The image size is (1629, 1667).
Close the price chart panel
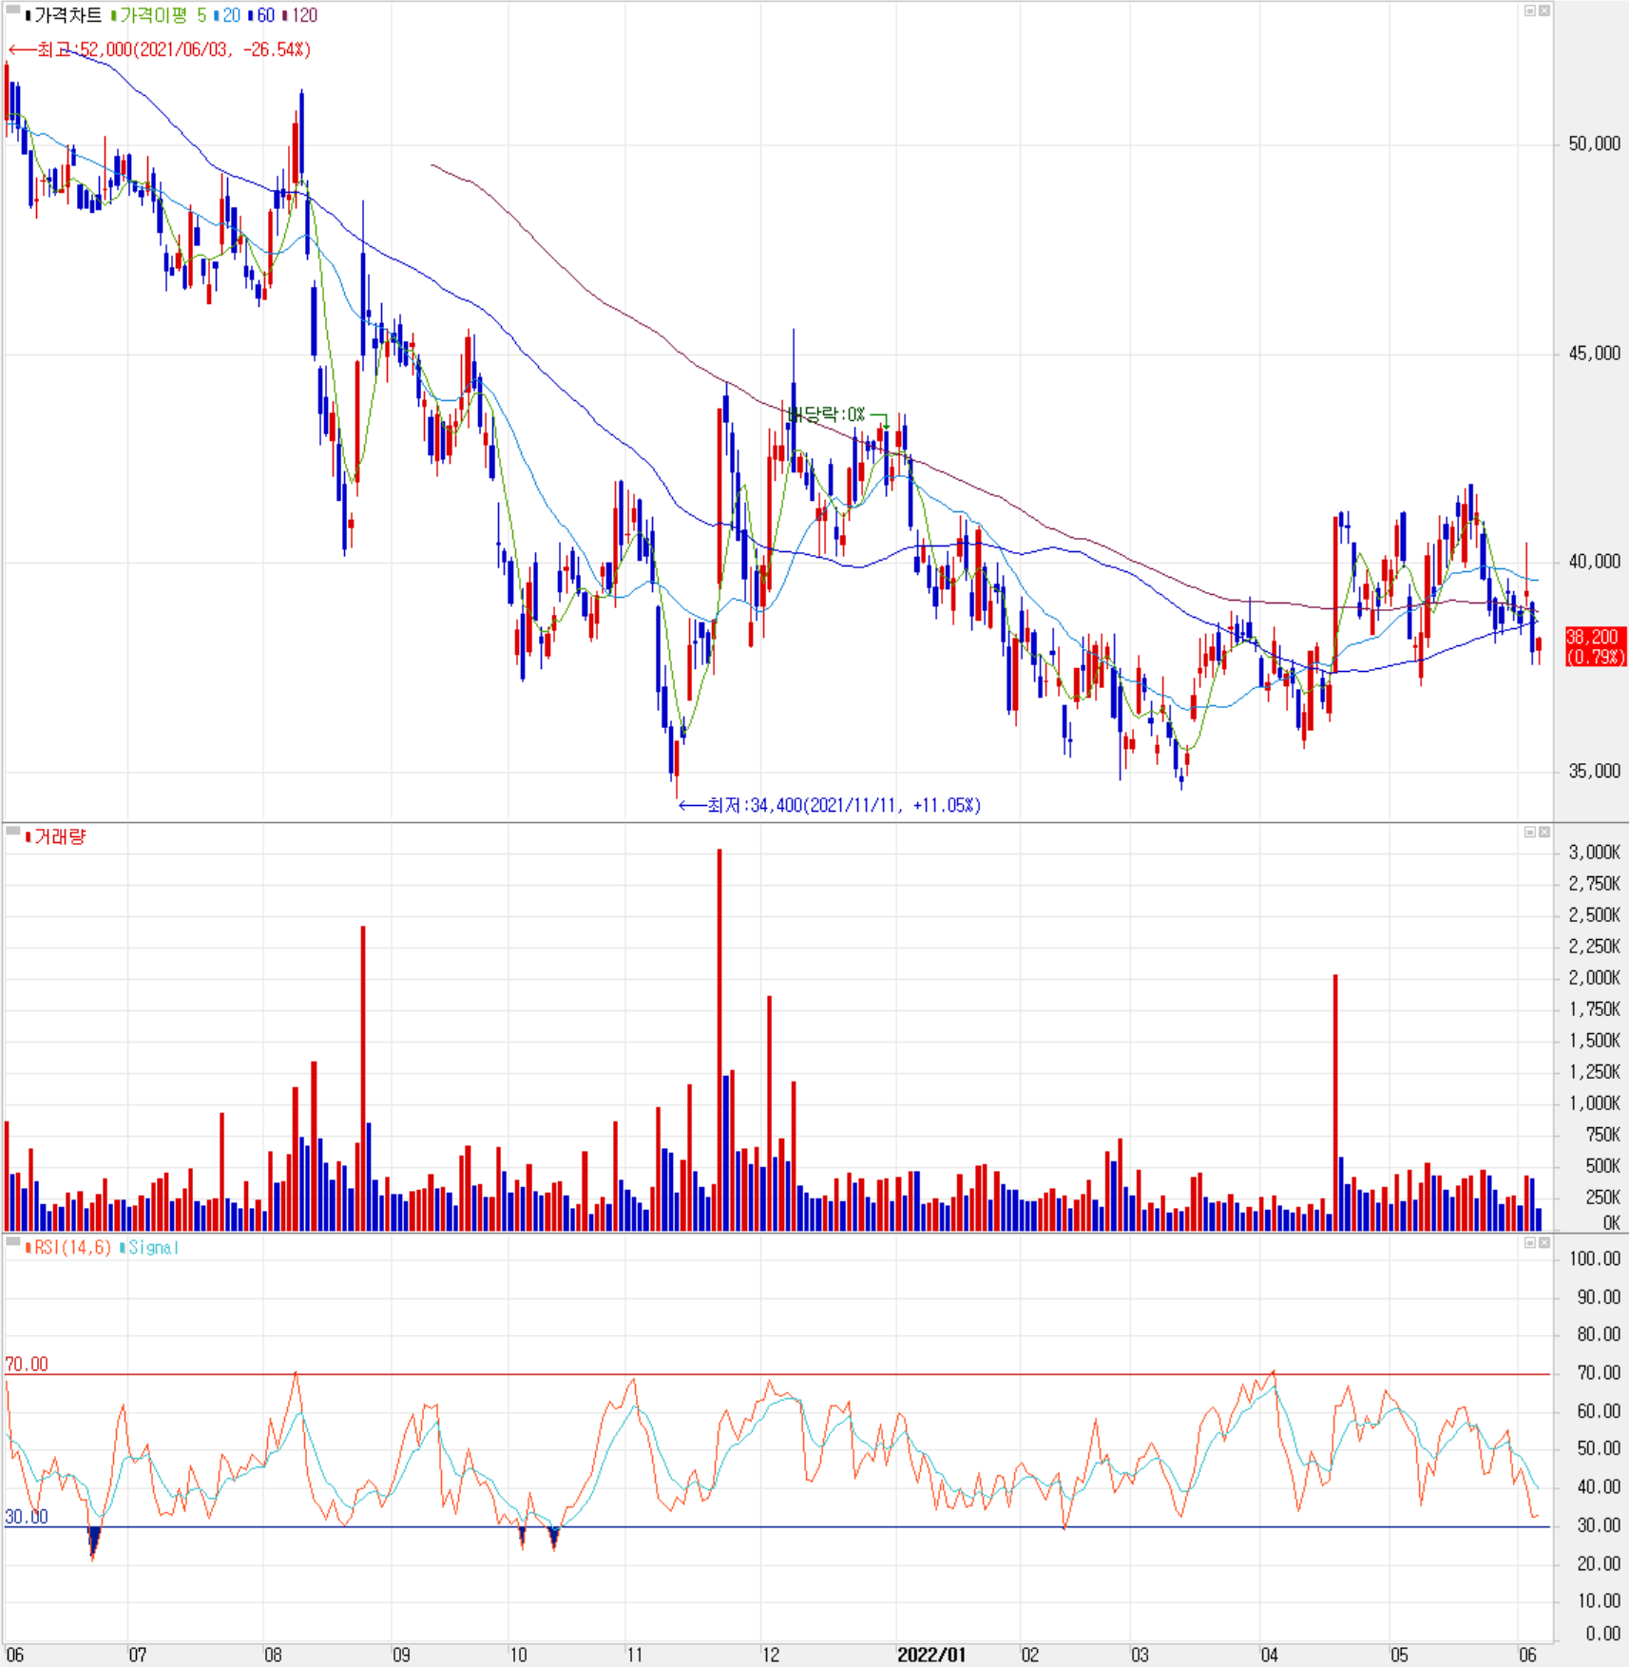(x=1544, y=10)
